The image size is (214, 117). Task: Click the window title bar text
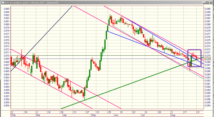31,2
